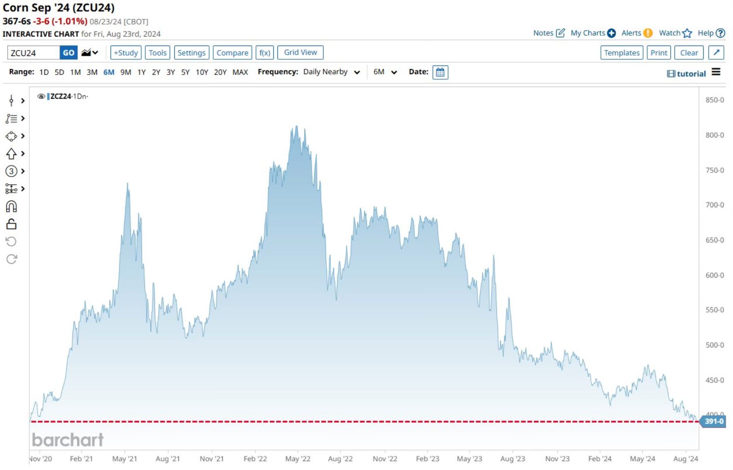The image size is (733, 470).
Task: Select the bar drawing tool icon
Action: pyautogui.click(x=11, y=101)
